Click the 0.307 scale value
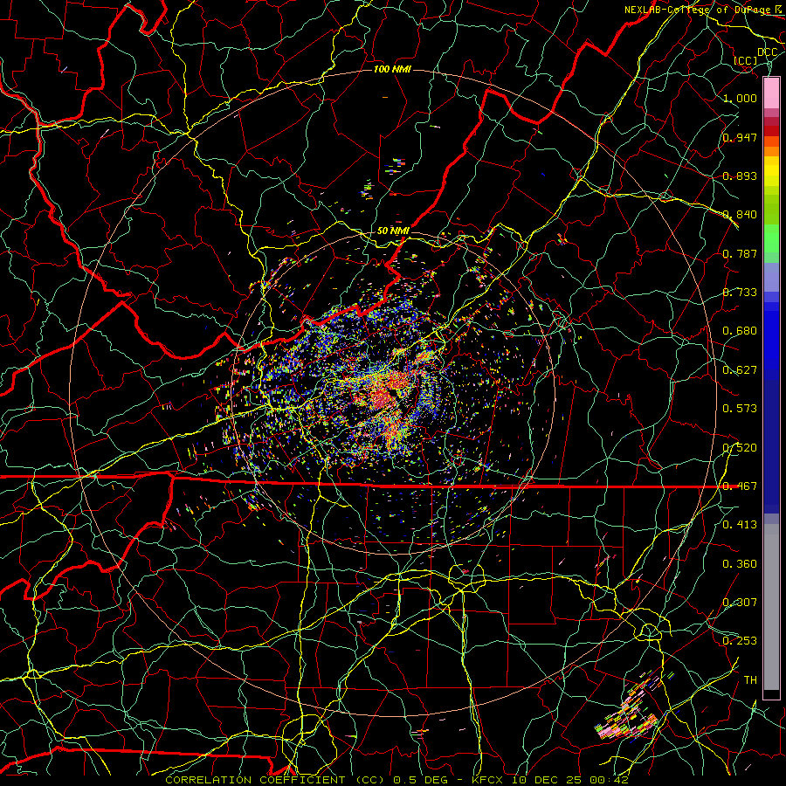 click(x=740, y=603)
